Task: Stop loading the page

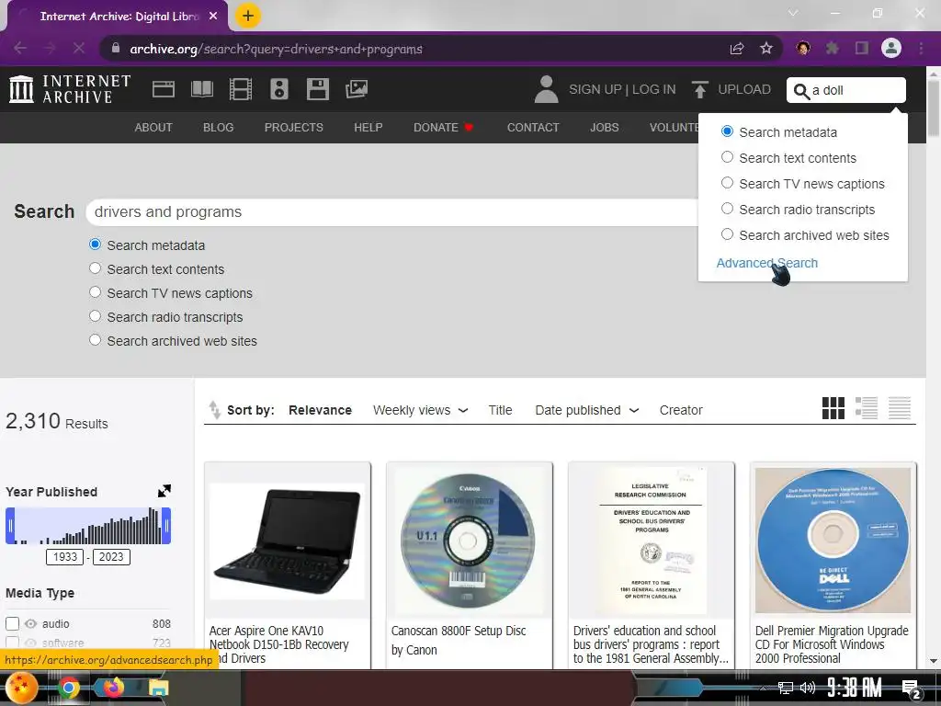Action: pos(79,48)
